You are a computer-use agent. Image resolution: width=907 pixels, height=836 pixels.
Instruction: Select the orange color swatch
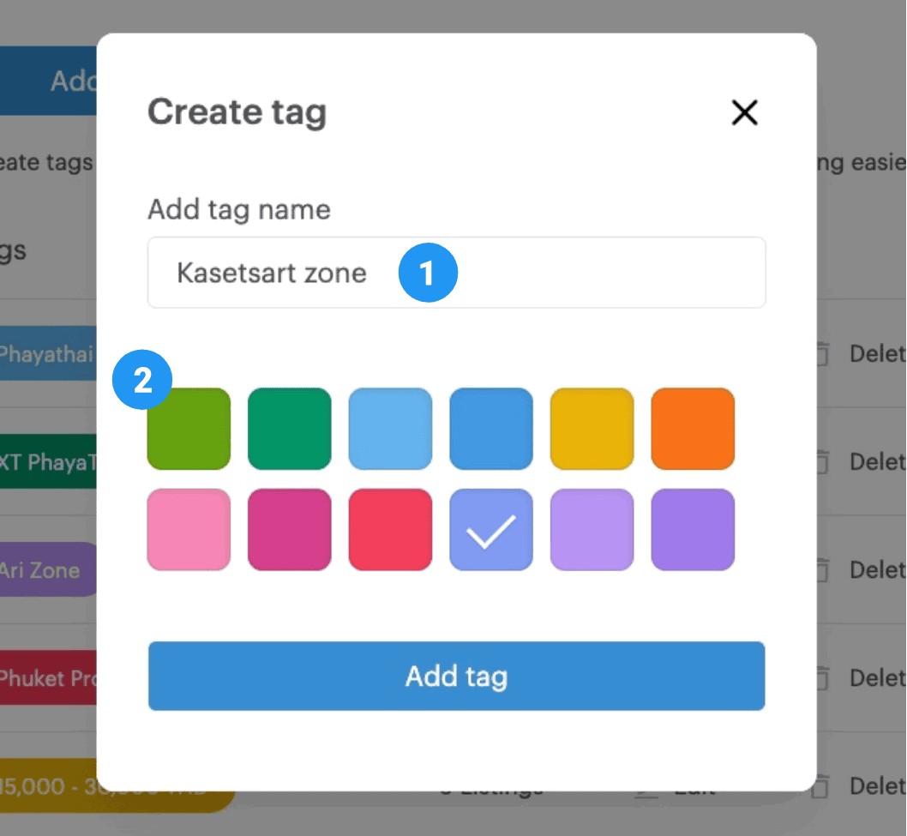click(693, 429)
